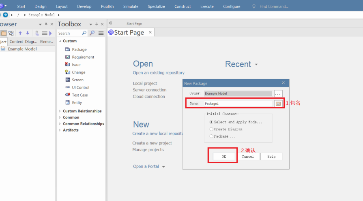
Task: Click the Browser new diagram icon
Action: tap(11, 33)
